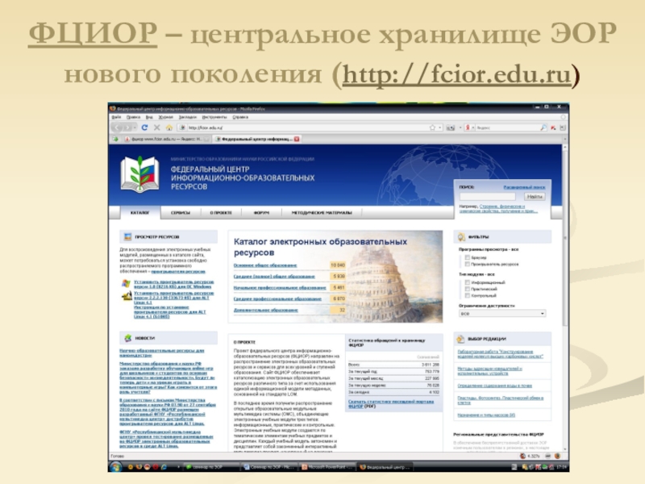Click the ALT Linux icon beside install link
Image resolution: width=645 pixels, height=484 pixels.
click(x=127, y=295)
